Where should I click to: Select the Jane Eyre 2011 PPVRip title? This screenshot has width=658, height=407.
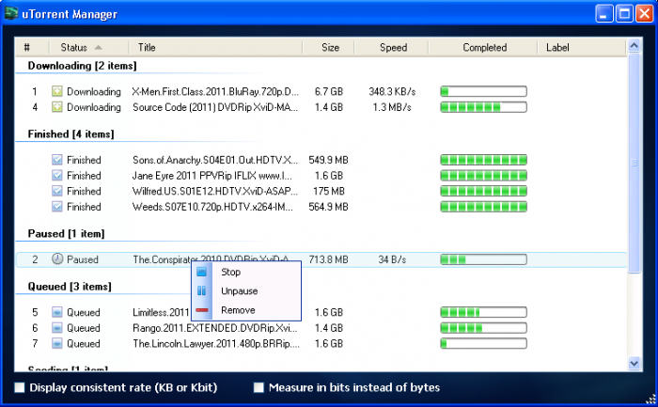pos(211,176)
